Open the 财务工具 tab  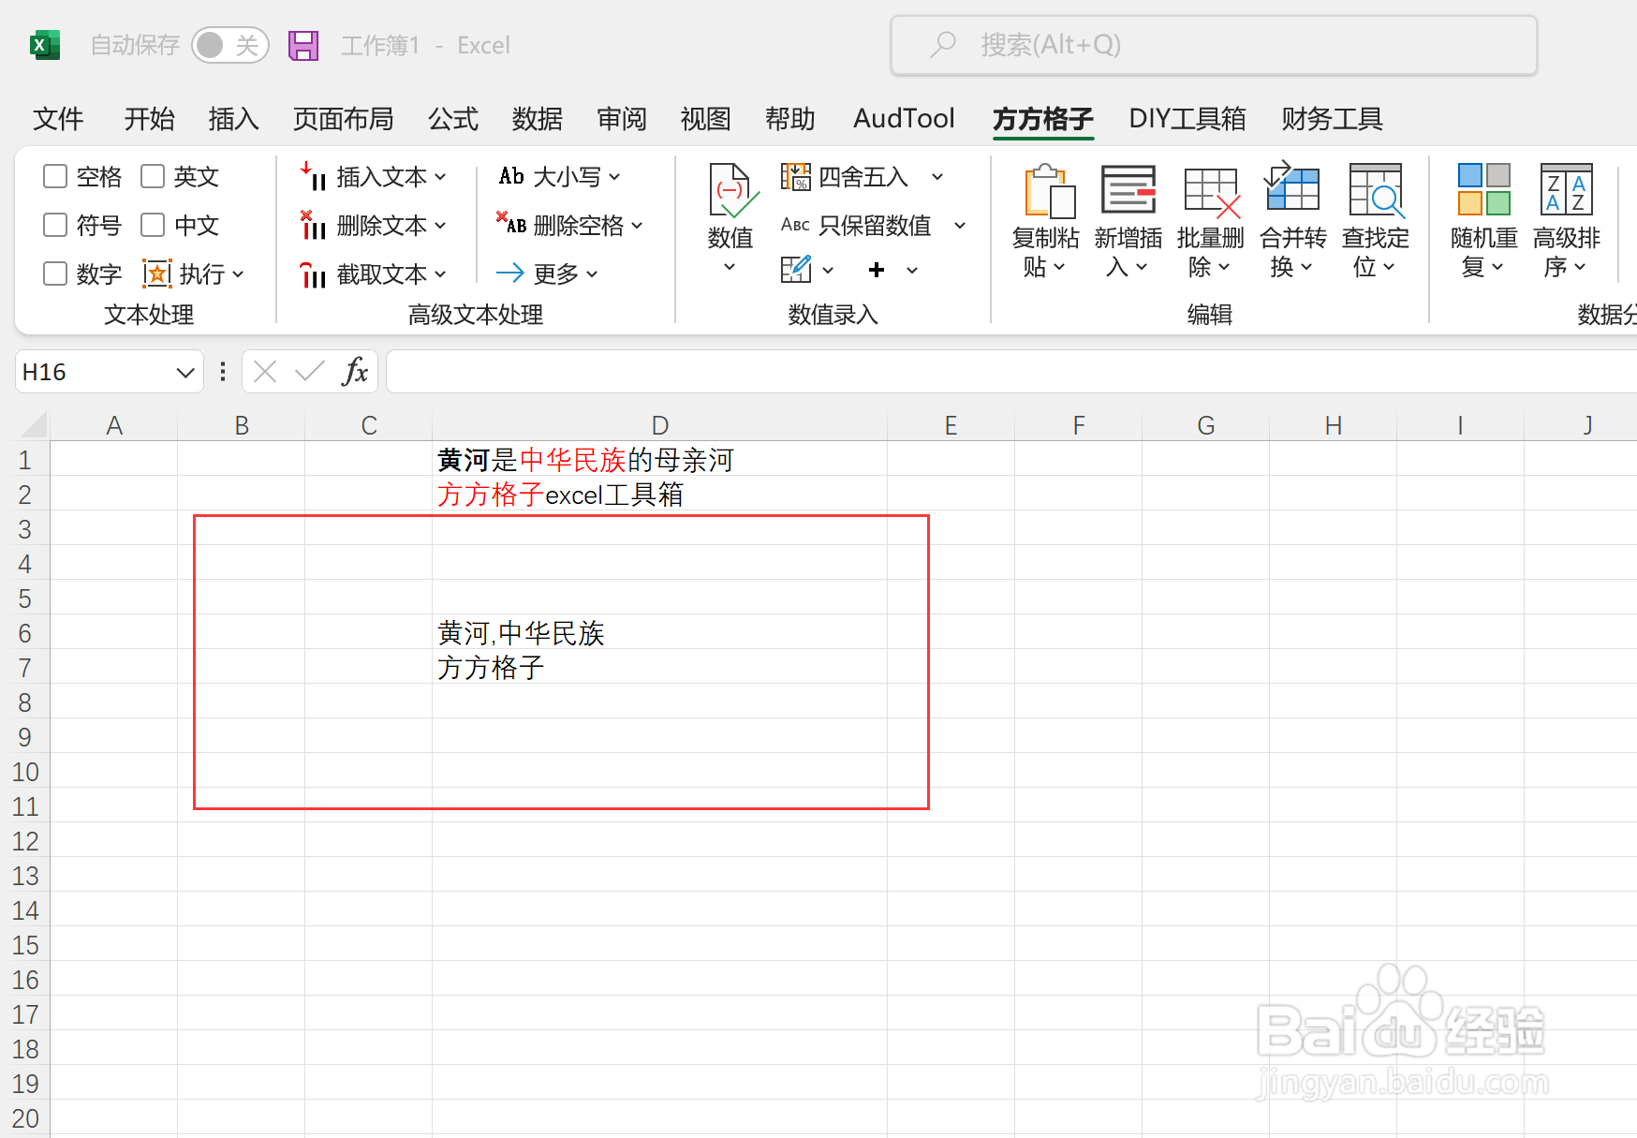(x=1333, y=119)
